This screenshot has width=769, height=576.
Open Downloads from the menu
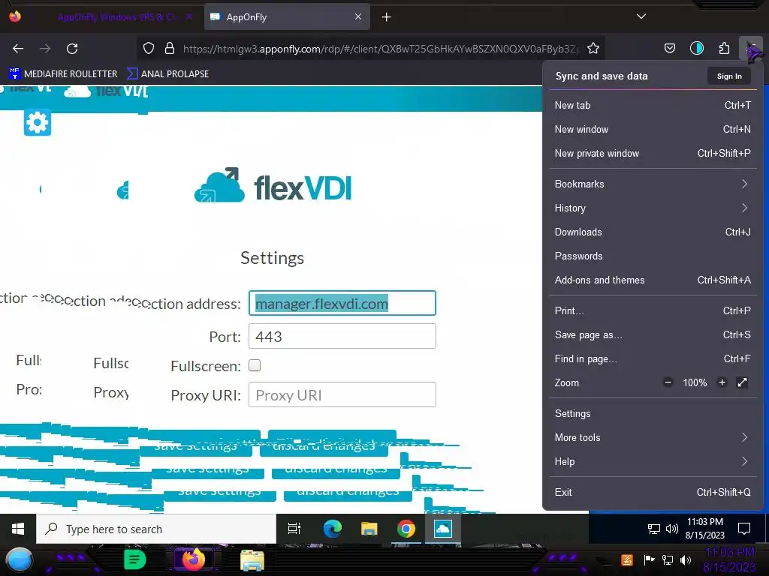pos(653,232)
